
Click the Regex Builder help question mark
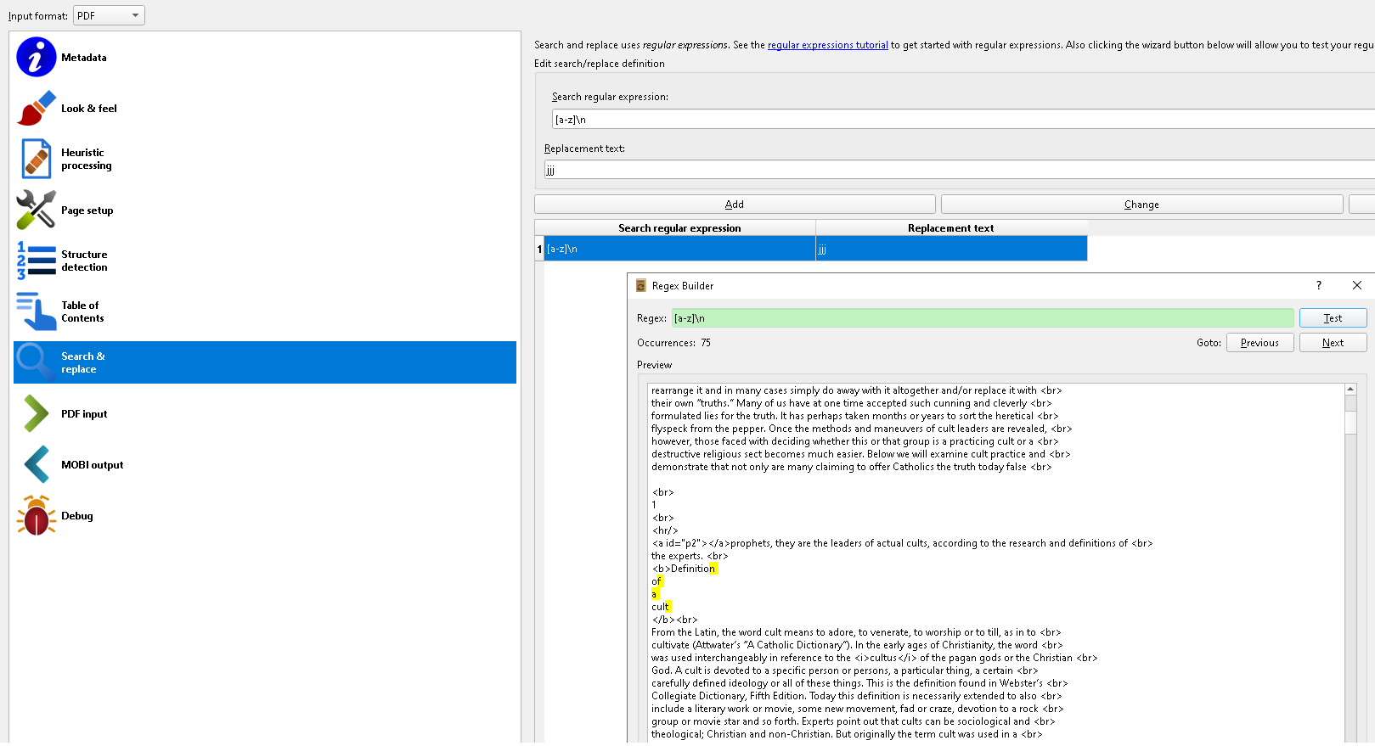pos(1319,285)
